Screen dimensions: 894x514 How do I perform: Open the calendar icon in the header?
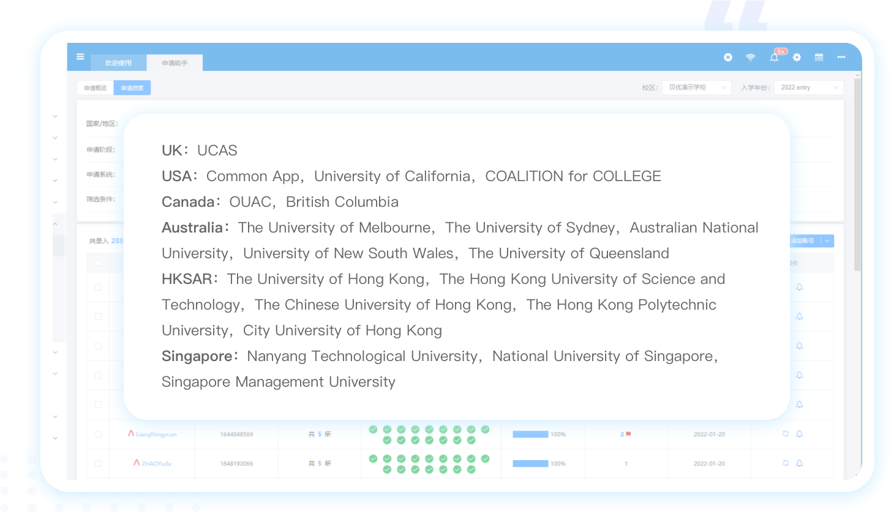click(x=819, y=57)
